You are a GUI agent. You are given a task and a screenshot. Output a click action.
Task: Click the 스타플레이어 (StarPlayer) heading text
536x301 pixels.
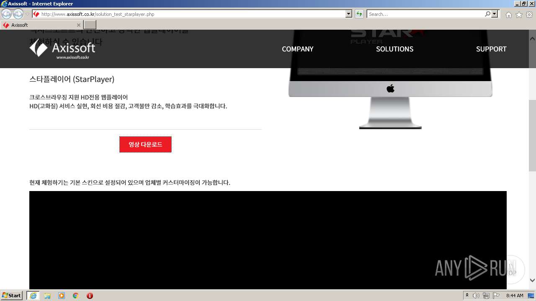[72, 79]
